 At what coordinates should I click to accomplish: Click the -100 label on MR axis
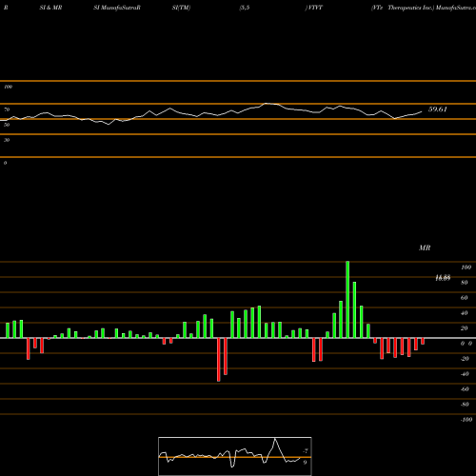coord(466,420)
